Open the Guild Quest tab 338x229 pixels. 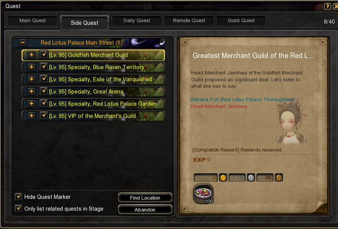point(241,20)
